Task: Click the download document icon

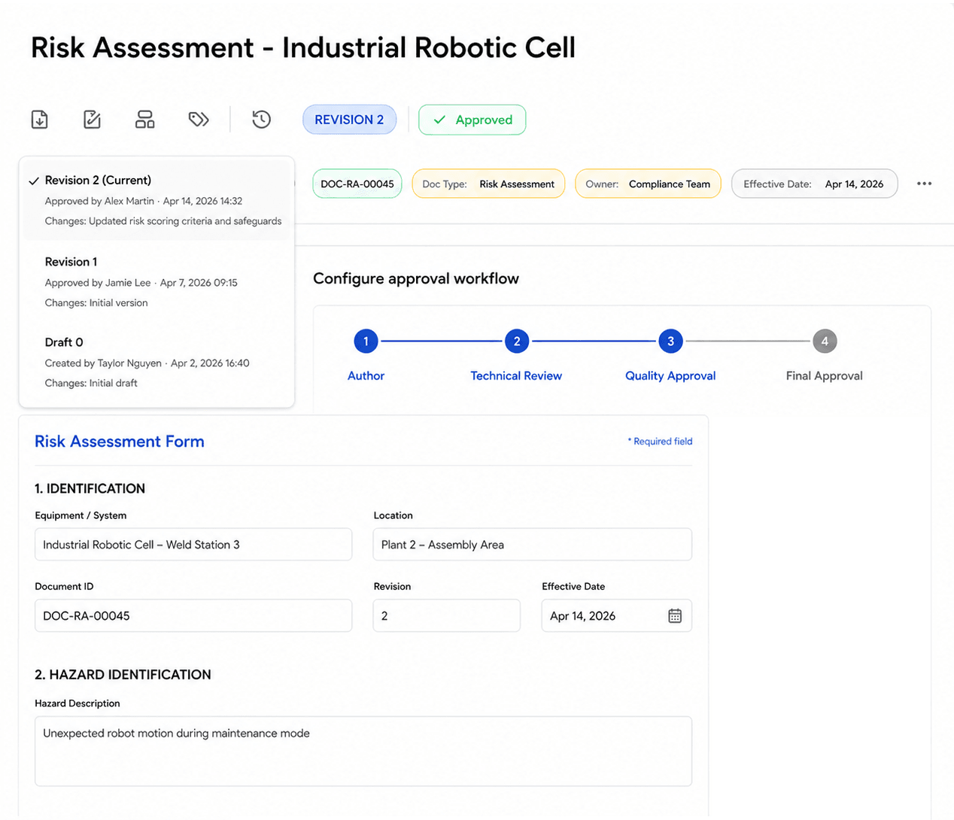Action: pos(40,120)
